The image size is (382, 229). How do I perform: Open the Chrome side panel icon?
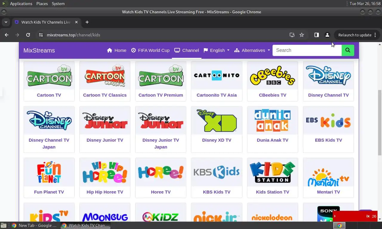click(x=317, y=35)
